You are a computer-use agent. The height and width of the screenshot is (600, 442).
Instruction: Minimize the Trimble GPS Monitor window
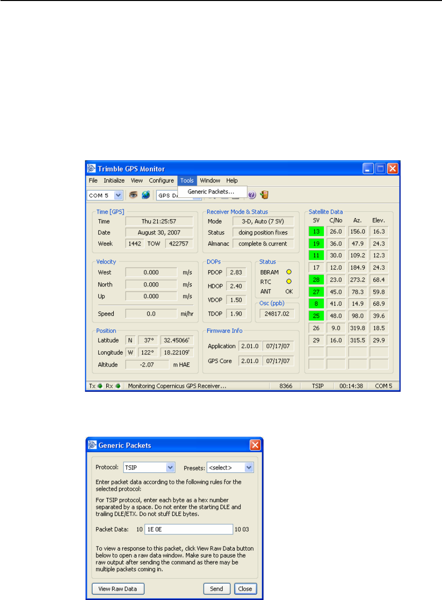368,169
